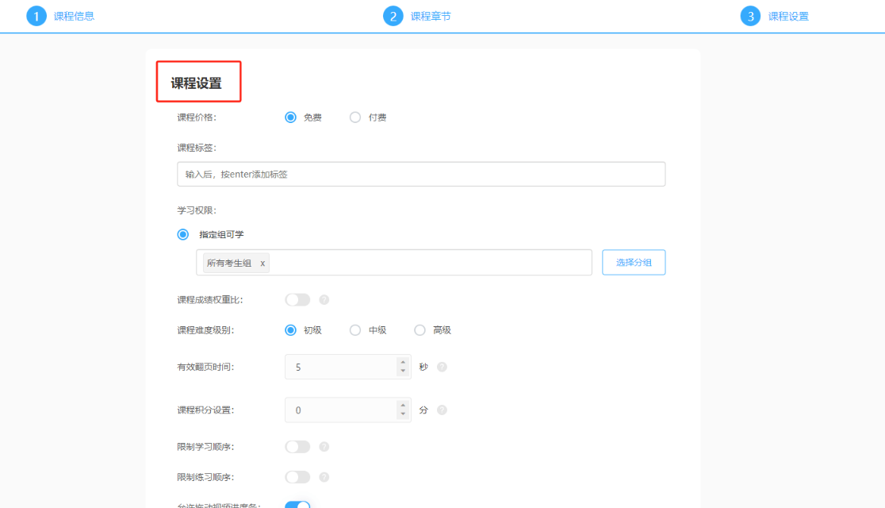Click the question mark next to 有效翻页时间
This screenshot has height=508, width=885.
(x=442, y=366)
